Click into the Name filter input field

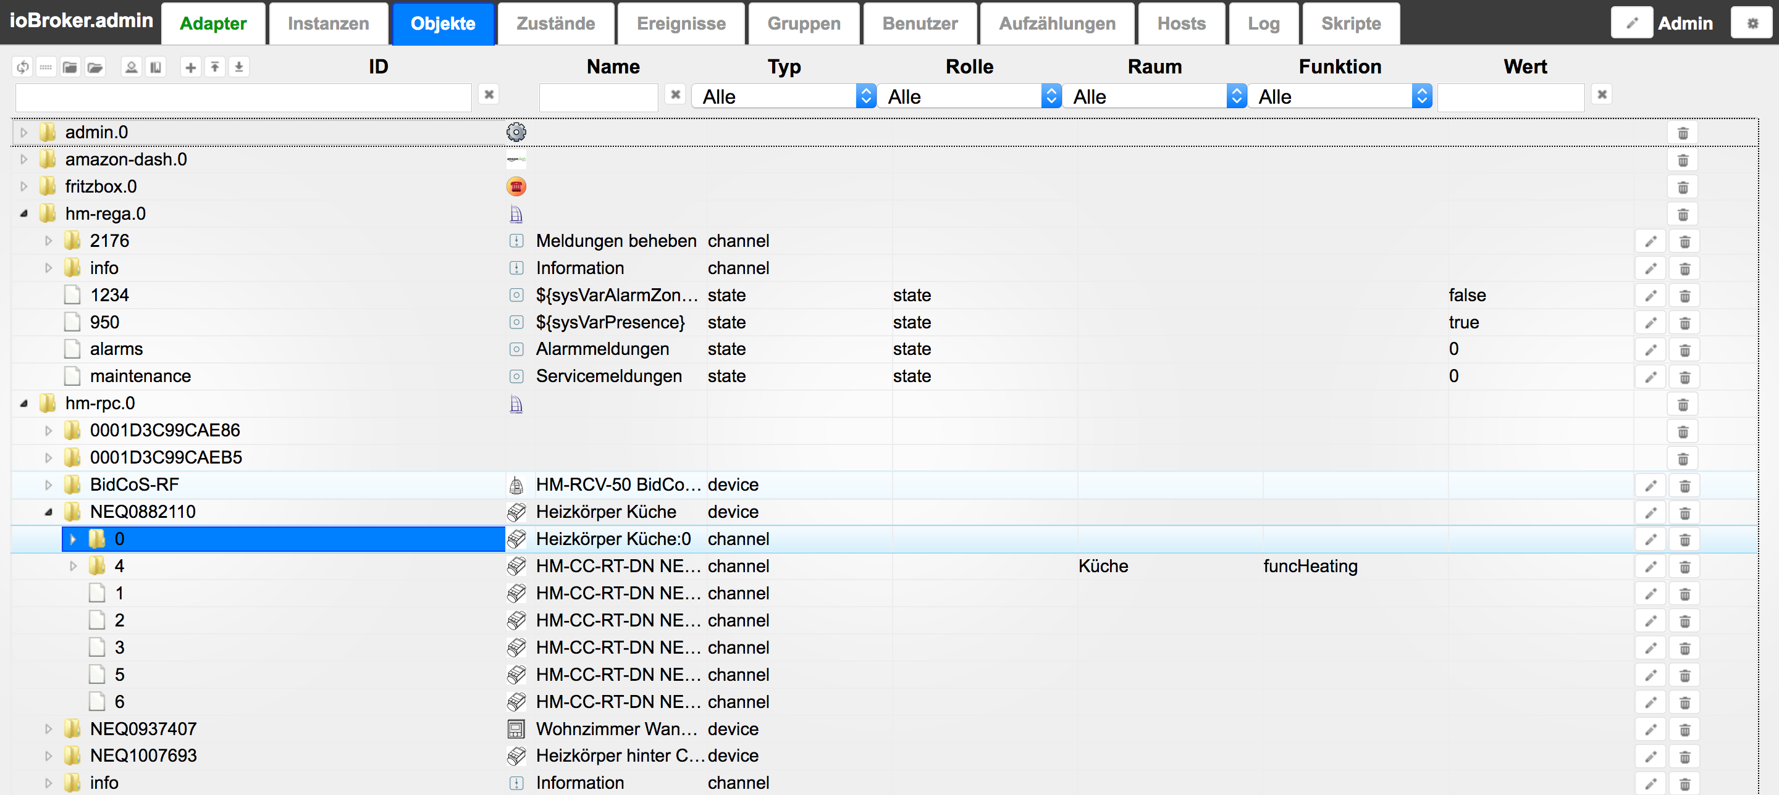click(598, 97)
